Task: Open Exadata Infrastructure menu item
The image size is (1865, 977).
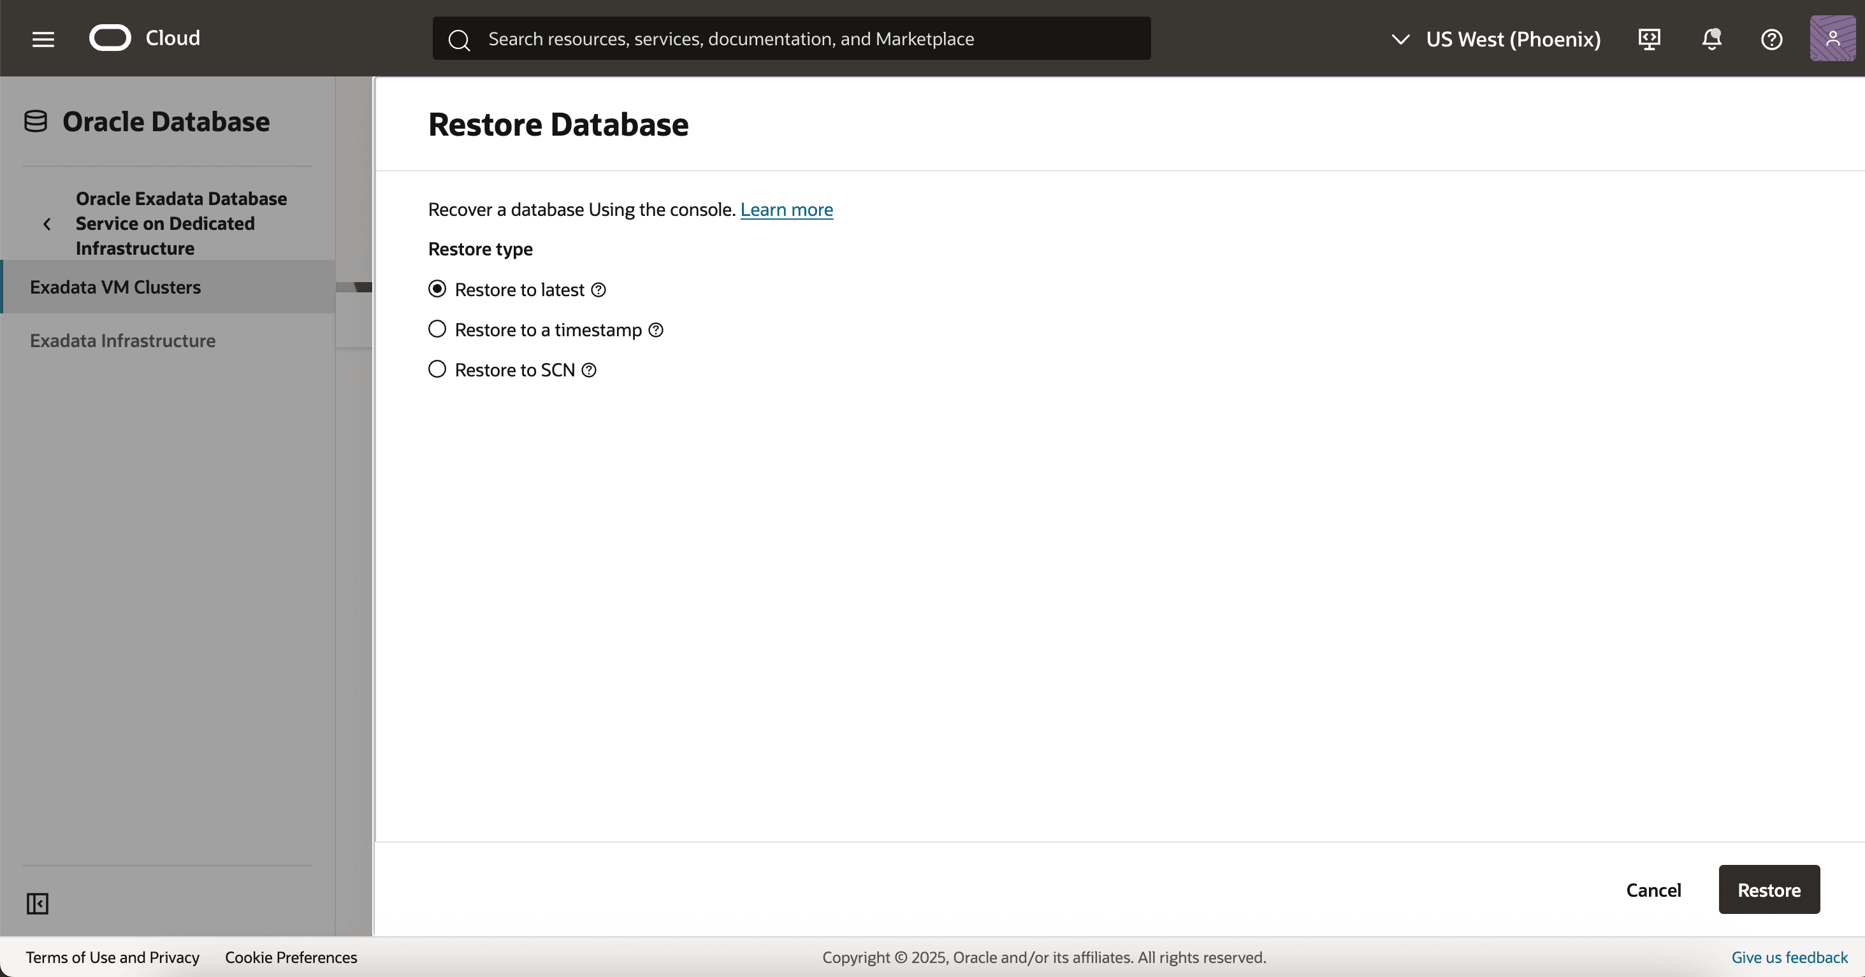Action: (123, 341)
